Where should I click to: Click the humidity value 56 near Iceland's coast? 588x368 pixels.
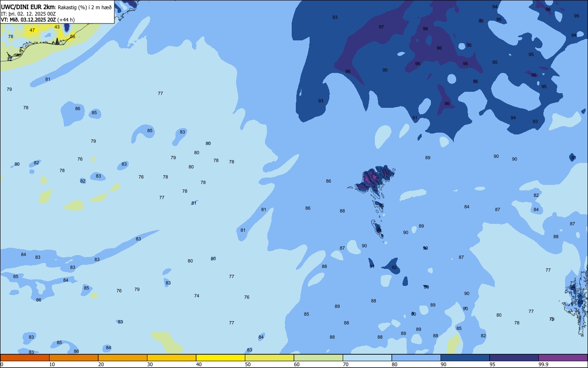click(73, 37)
